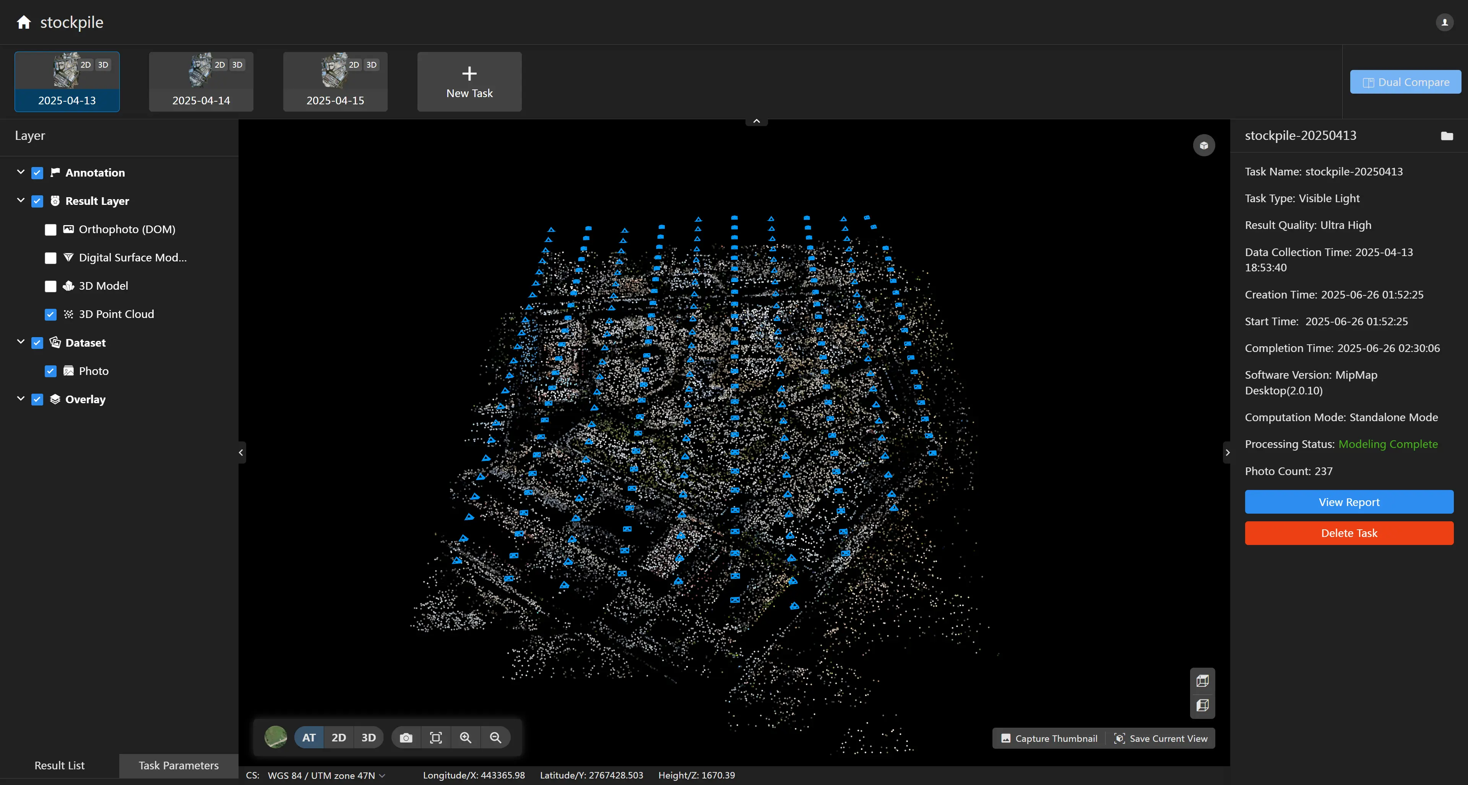Screen dimensions: 1468x785
Task: Click the zoom in magnifier icon
Action: coord(466,738)
